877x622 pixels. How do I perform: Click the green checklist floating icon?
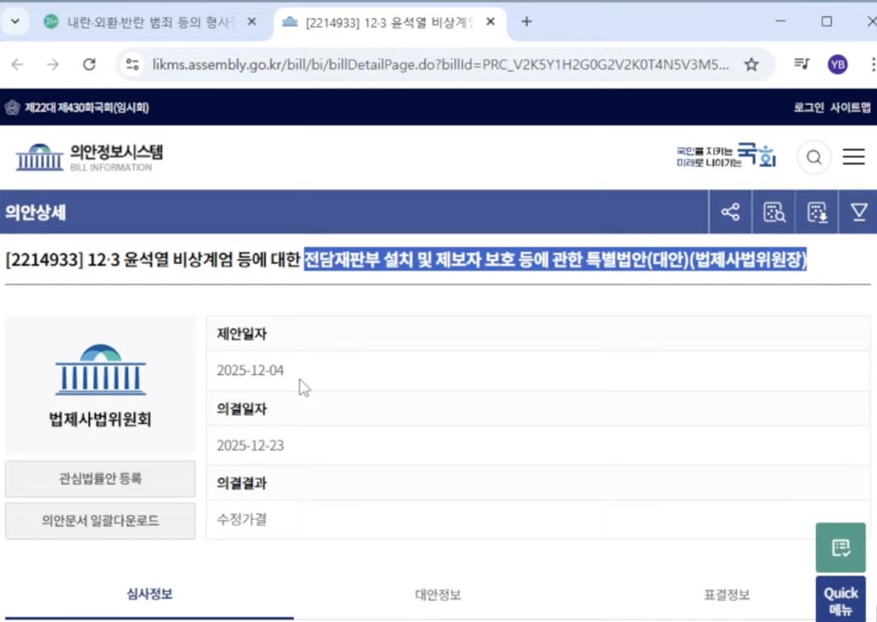click(x=841, y=548)
